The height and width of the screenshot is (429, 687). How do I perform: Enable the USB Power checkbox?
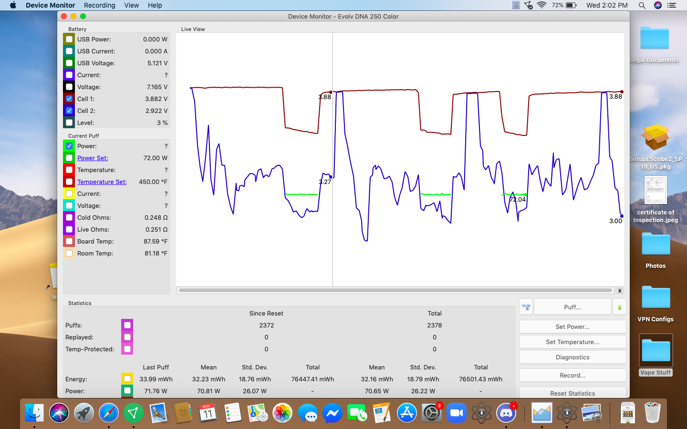69,39
